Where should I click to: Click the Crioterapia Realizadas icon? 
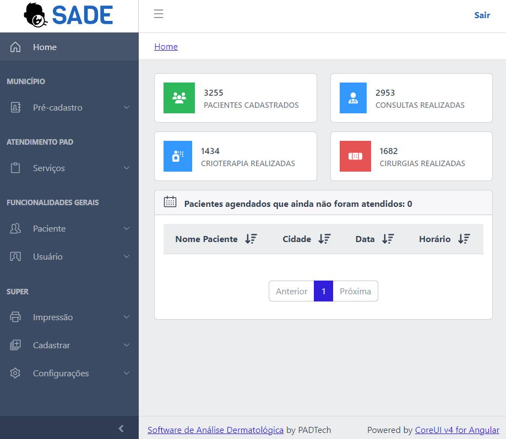[x=177, y=156]
